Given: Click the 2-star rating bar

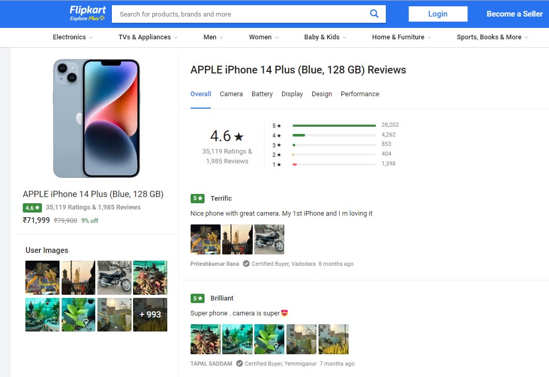Looking at the screenshot, I should click(334, 155).
